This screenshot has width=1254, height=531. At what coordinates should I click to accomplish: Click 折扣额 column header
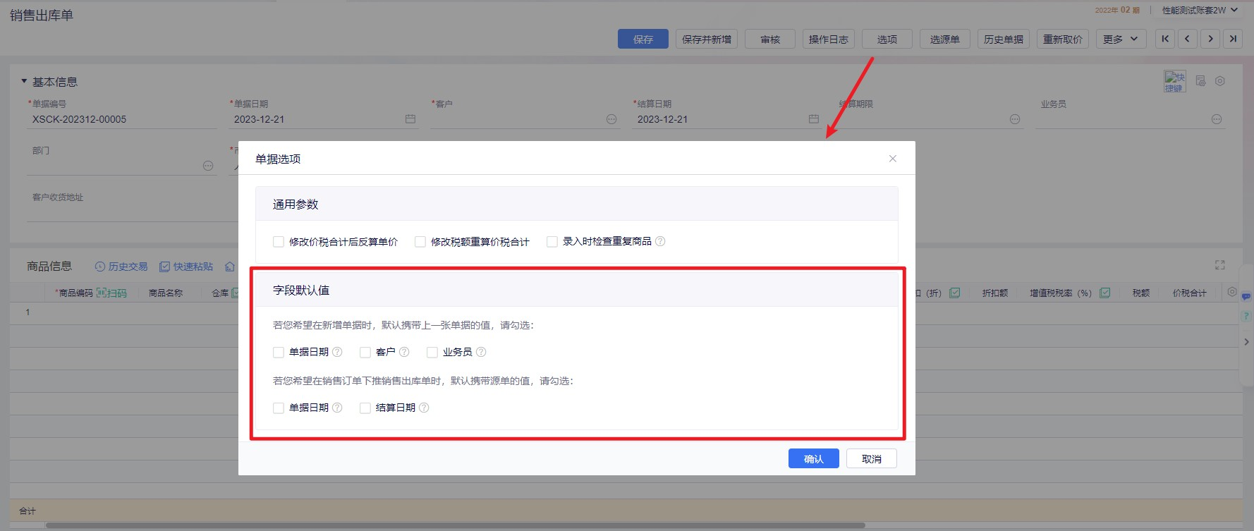point(995,293)
